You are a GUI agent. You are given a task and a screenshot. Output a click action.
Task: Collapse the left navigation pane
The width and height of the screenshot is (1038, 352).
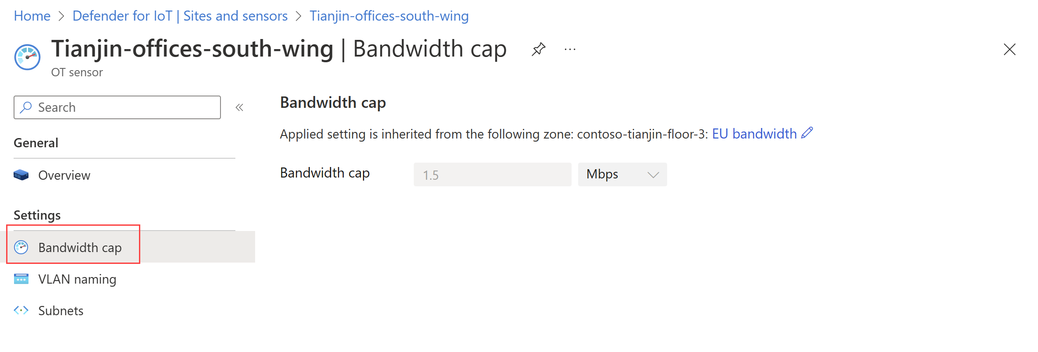pos(239,107)
